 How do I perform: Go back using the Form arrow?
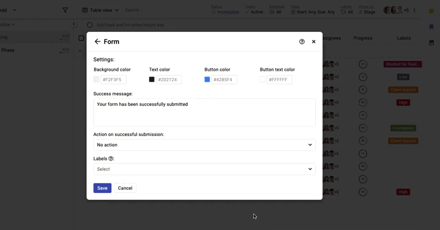tap(97, 42)
